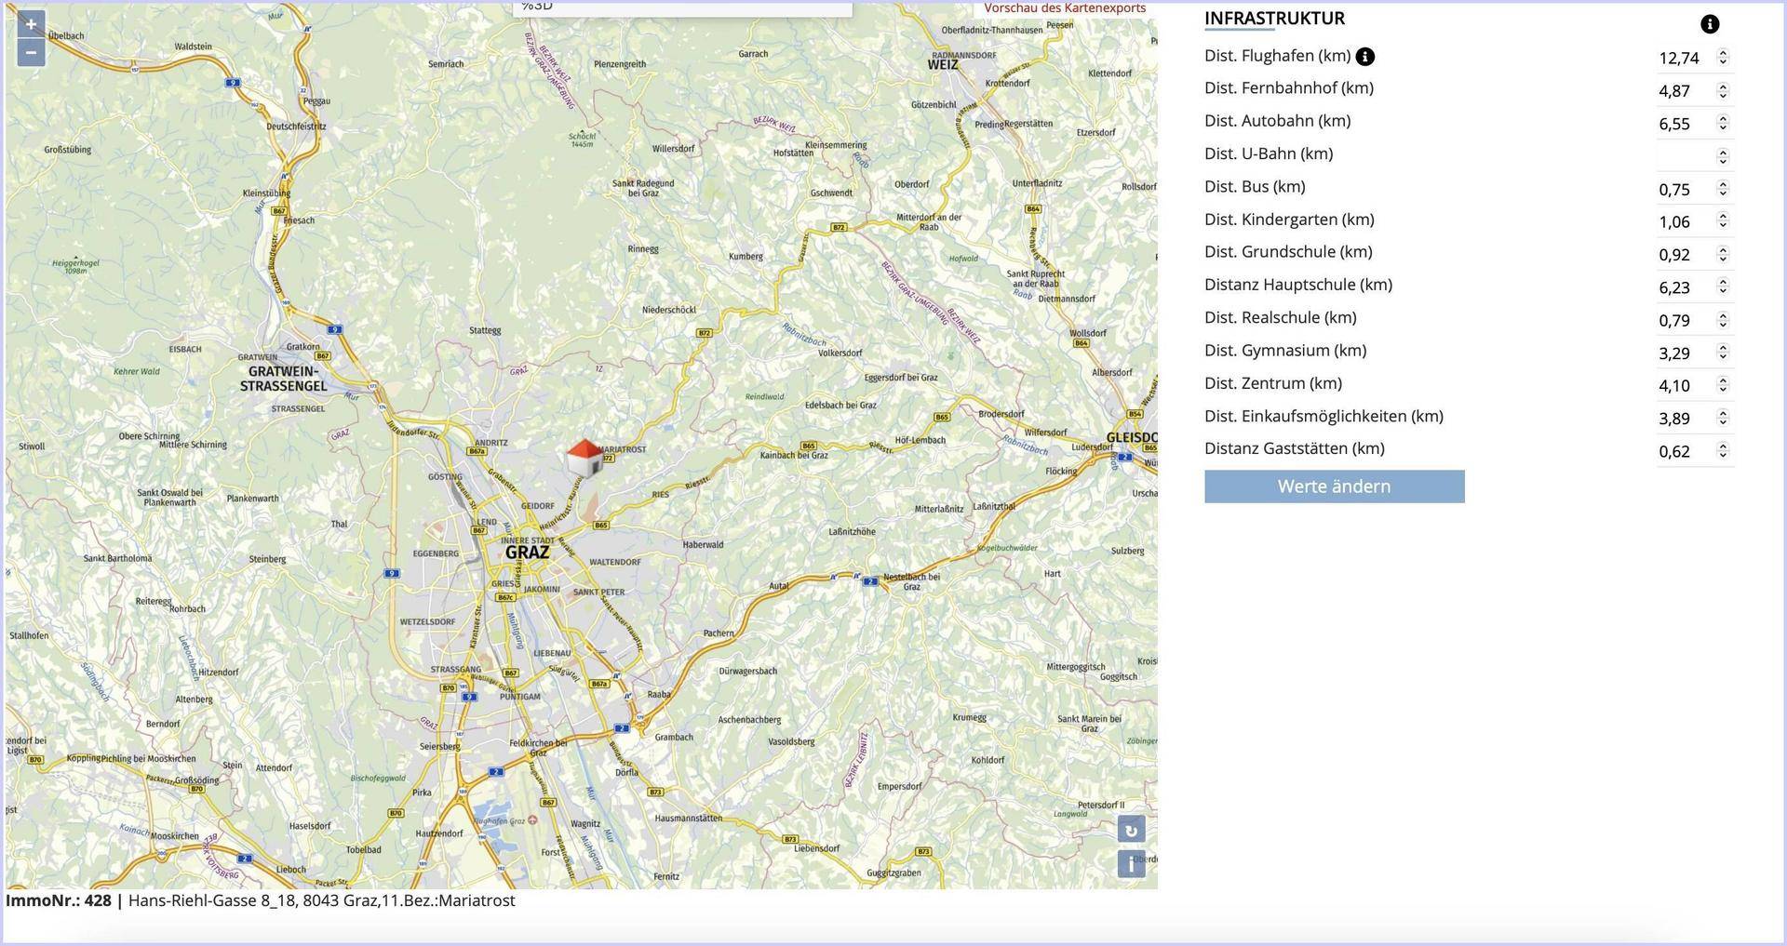The height and width of the screenshot is (946, 1787).
Task: Open the map attribution info button
Action: pyautogui.click(x=1131, y=864)
